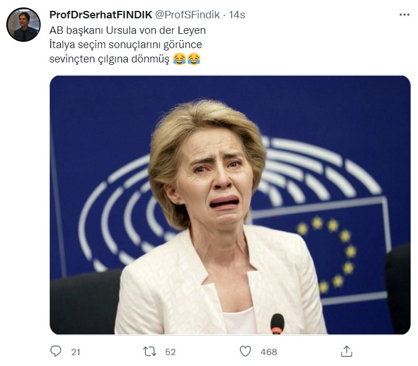Open the author's profile avatar picture
Screen dimensions: 418x366
pos(23,25)
